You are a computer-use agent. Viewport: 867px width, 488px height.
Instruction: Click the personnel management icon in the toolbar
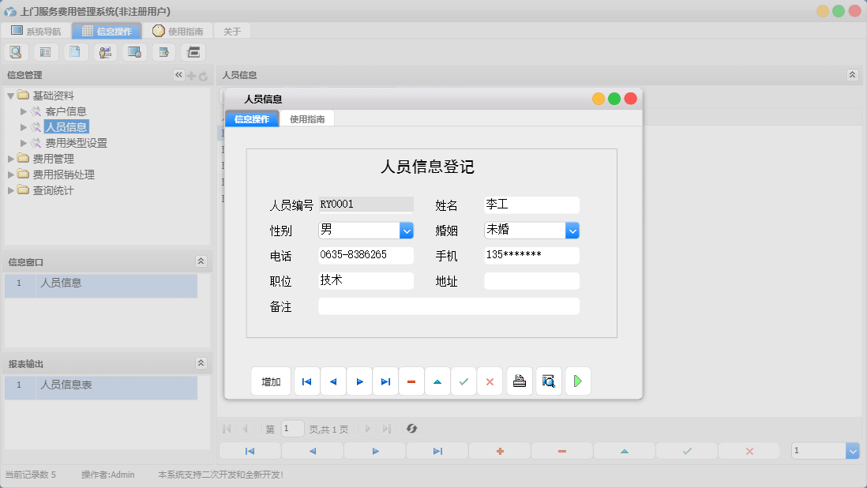[x=104, y=51]
